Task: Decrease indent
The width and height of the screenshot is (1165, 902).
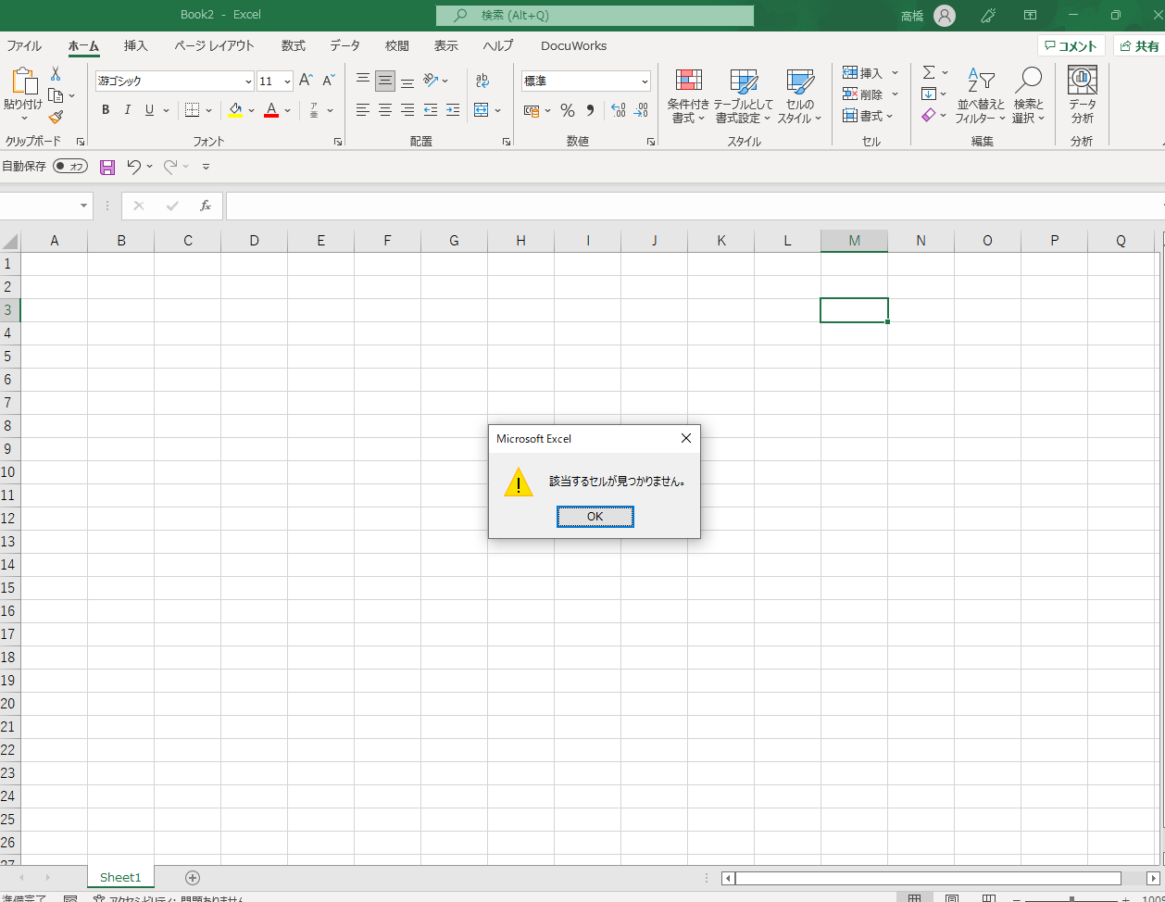Action: [431, 110]
